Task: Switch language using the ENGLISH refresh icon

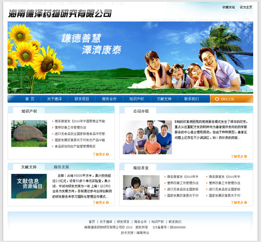Action: [217, 99]
